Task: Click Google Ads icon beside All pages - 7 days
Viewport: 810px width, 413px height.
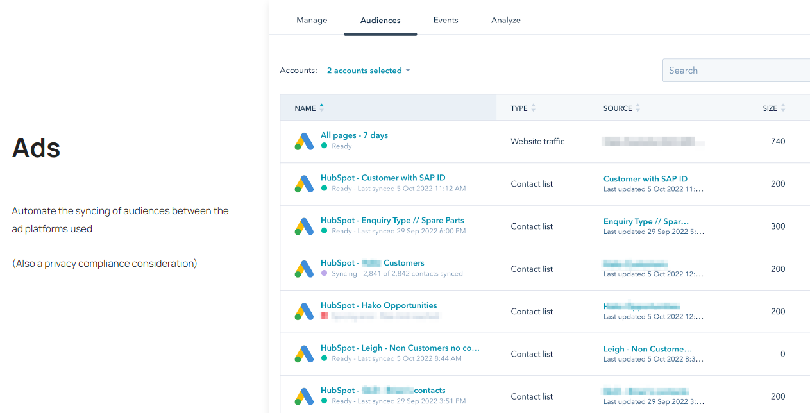Action: tap(304, 142)
